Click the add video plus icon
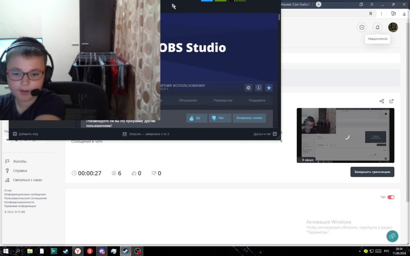This screenshot has width=410, height=256. coord(362,28)
